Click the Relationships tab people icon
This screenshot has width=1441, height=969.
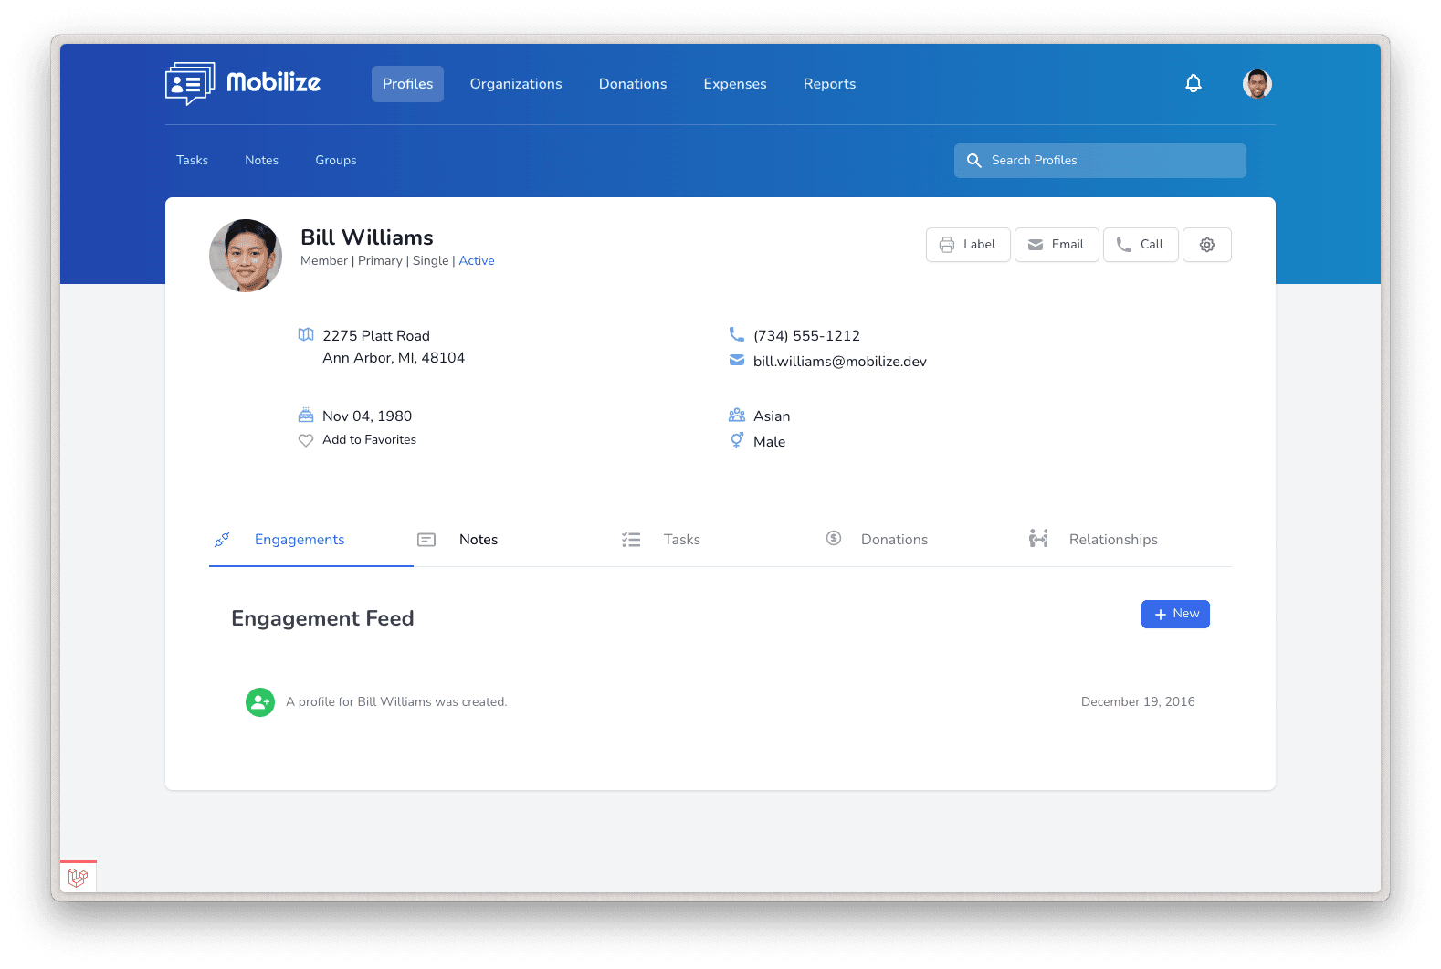(1038, 539)
